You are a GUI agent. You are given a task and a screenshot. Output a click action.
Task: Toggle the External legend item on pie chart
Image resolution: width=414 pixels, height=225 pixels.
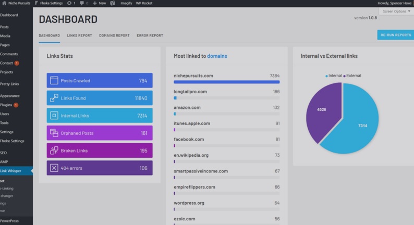click(352, 76)
